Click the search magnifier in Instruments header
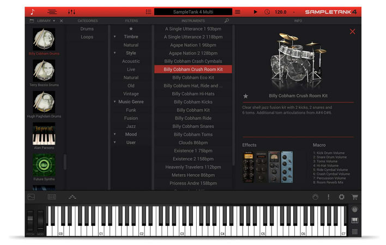This screenshot has height=245, width=386. 227,21
